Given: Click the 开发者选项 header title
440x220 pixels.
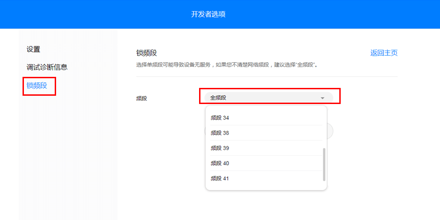Looking at the screenshot, I should coord(208,14).
